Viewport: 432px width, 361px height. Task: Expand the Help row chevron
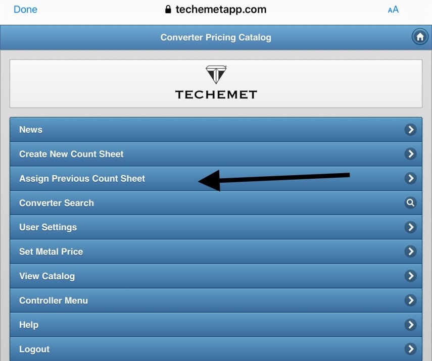(x=411, y=325)
